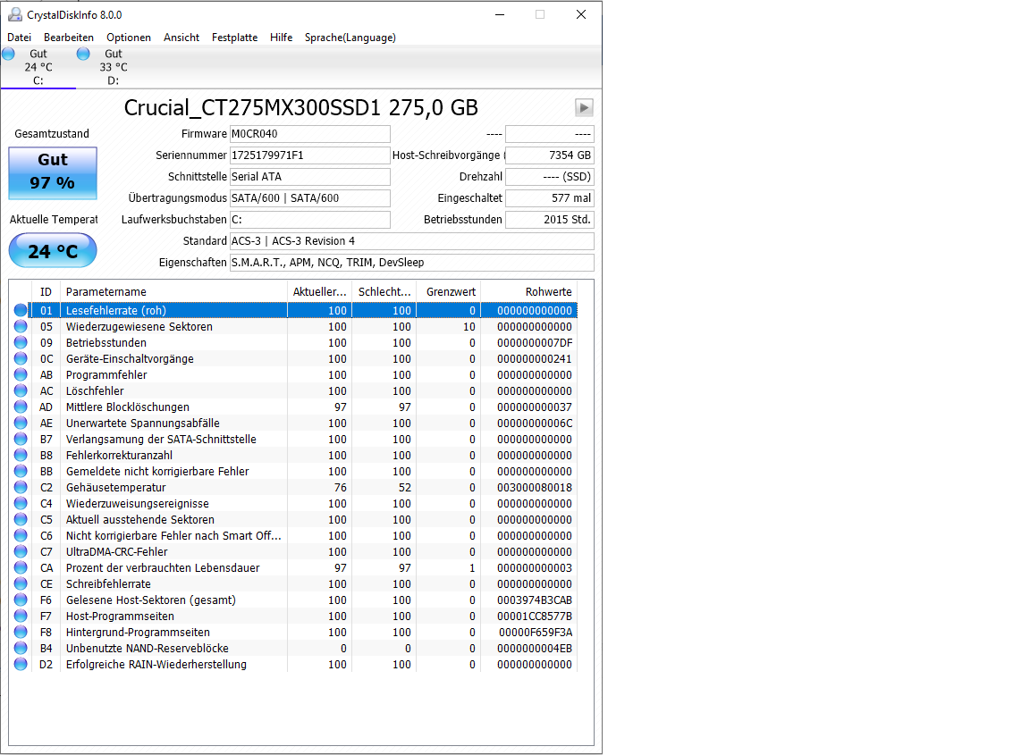Select raw value 003000080018
Viewport: 1030px width, 755px height.
[534, 487]
